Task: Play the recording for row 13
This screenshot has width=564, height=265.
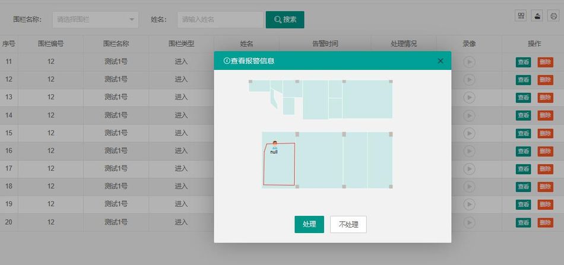Action: tap(469, 97)
